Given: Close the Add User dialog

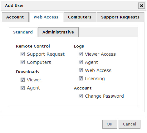Looking at the screenshot, I should 141,6.
